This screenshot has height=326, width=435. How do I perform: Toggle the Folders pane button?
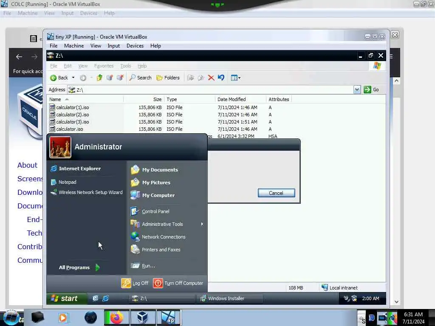pyautogui.click(x=168, y=78)
